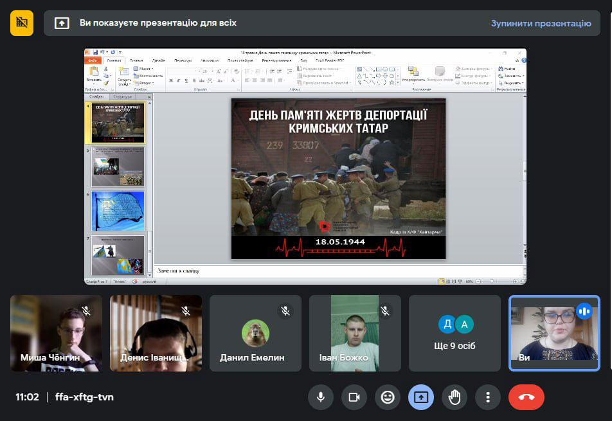Switch to the Рецензирование ribbon tab

[276, 60]
